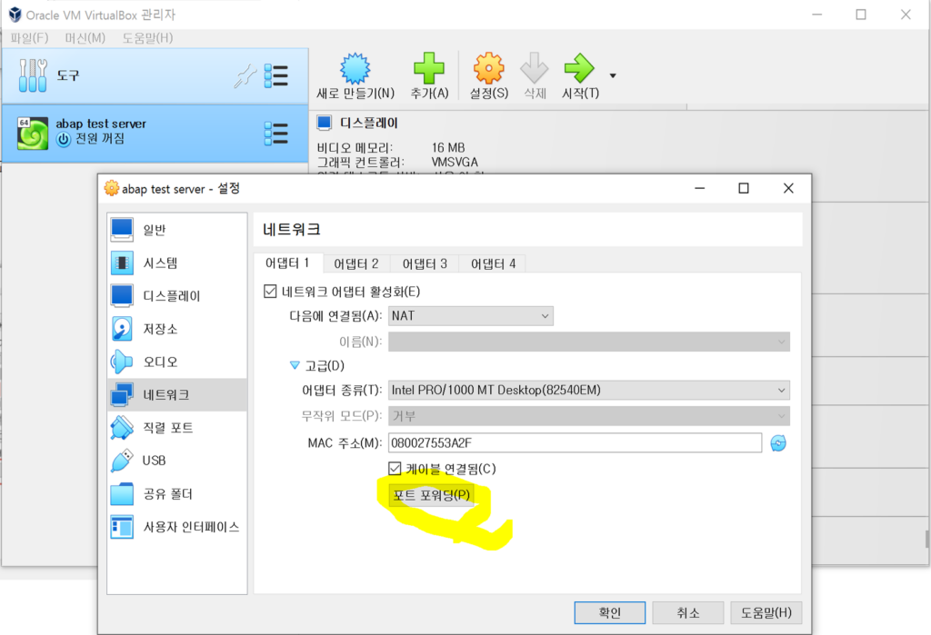Select 디스플레이 category in settings sidebar
The width and height of the screenshot is (931, 635).
coord(177,295)
